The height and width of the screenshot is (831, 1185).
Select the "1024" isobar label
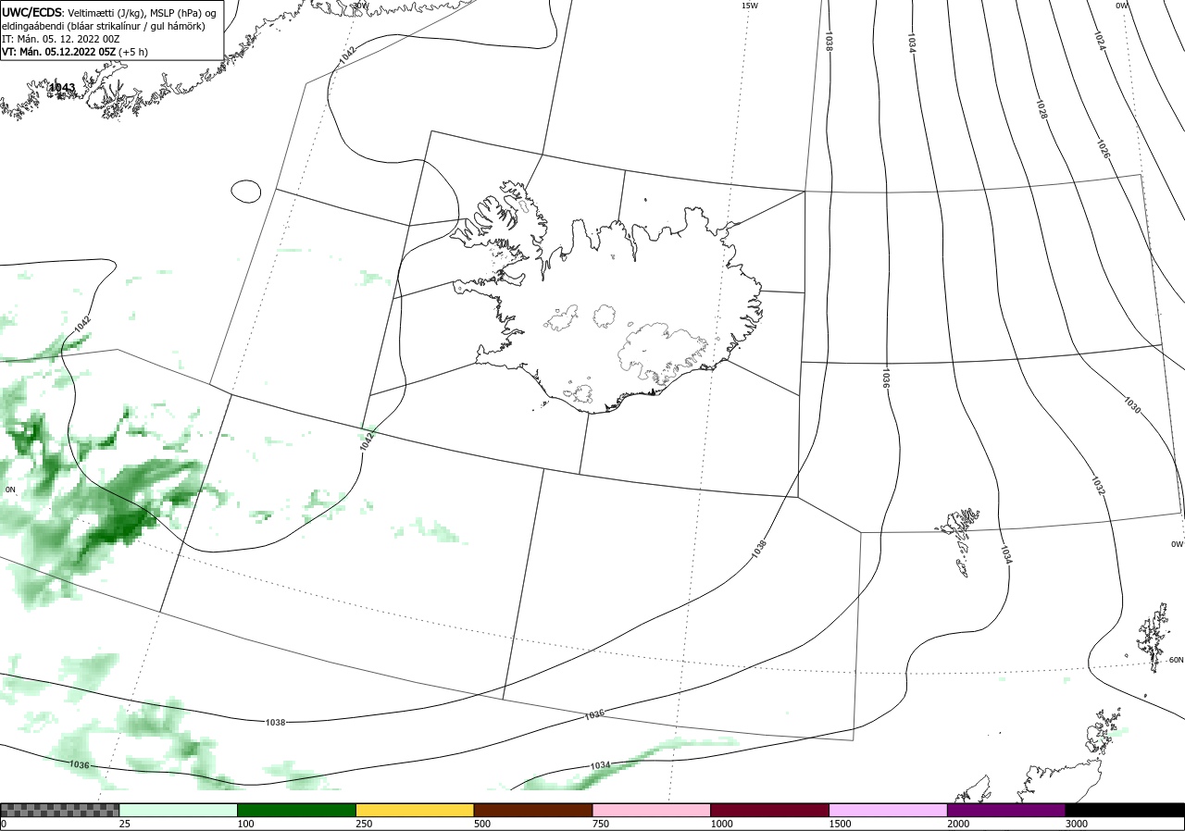[x=1099, y=41]
